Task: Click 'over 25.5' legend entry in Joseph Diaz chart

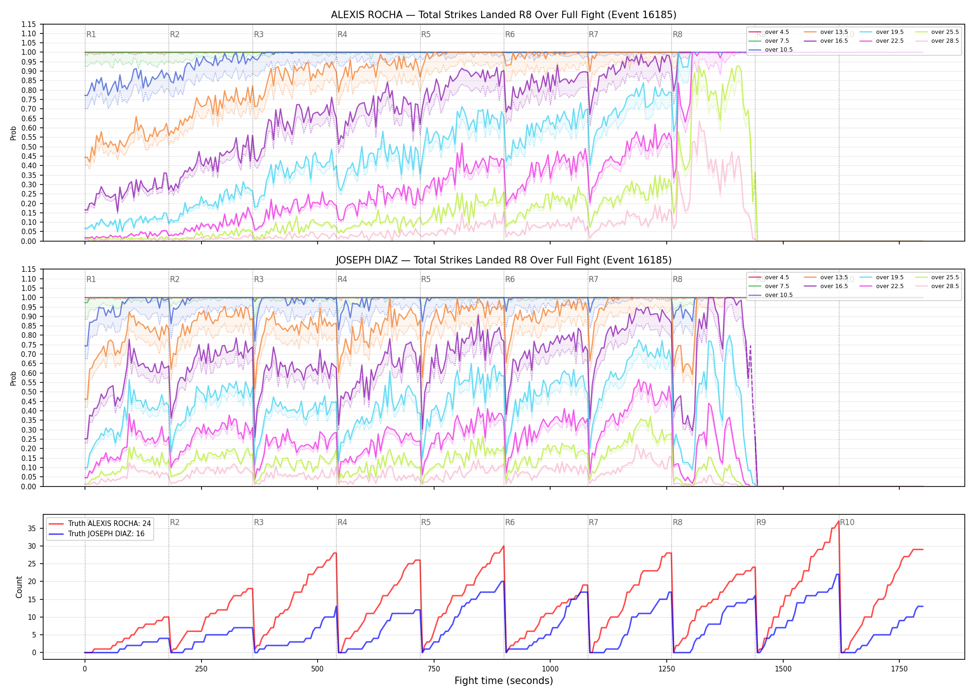Action: pyautogui.click(x=937, y=277)
